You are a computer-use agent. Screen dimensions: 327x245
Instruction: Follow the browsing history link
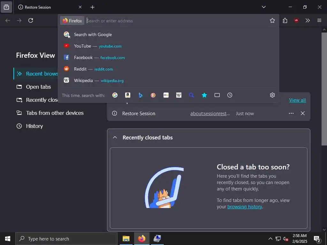click(245, 207)
